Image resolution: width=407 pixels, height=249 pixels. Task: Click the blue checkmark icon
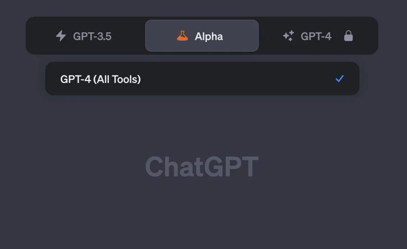click(340, 79)
